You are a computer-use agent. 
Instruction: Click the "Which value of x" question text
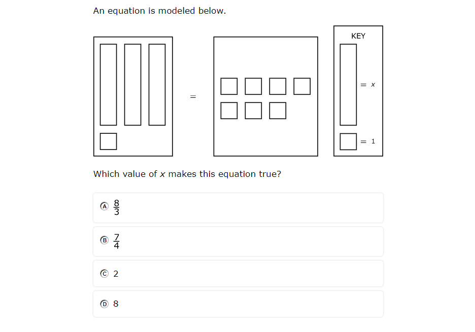tap(187, 174)
